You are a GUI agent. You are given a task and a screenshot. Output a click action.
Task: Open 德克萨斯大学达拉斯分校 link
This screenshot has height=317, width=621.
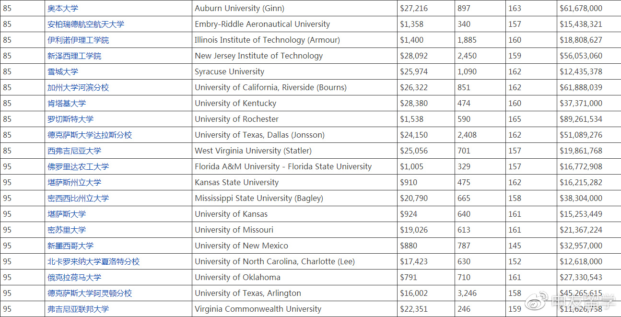[90, 135]
